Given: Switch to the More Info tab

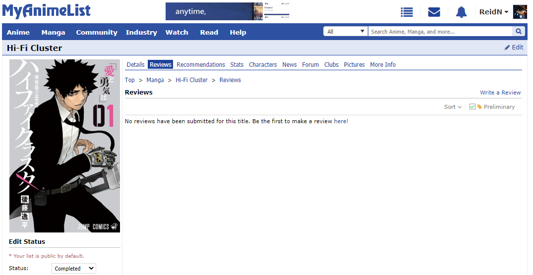Looking at the screenshot, I should (383, 64).
